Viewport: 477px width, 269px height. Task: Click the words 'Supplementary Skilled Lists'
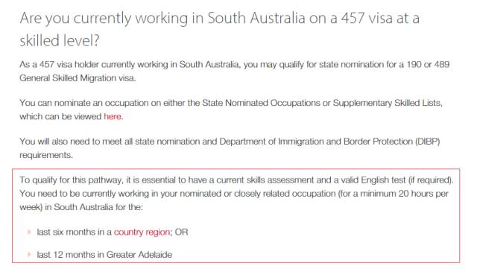(387, 103)
